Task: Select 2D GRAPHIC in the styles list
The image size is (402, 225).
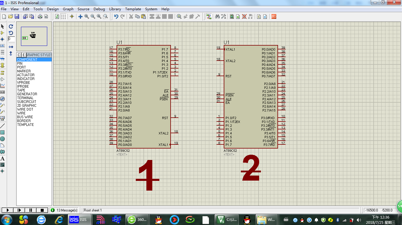Action: [x=34, y=105]
